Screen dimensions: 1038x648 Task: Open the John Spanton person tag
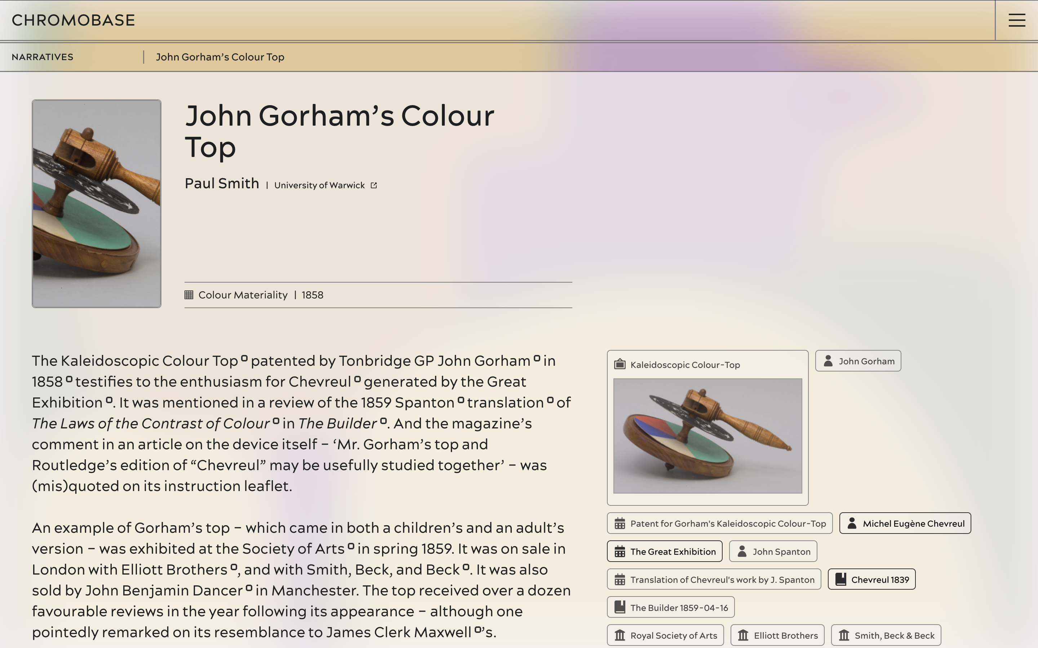click(773, 551)
